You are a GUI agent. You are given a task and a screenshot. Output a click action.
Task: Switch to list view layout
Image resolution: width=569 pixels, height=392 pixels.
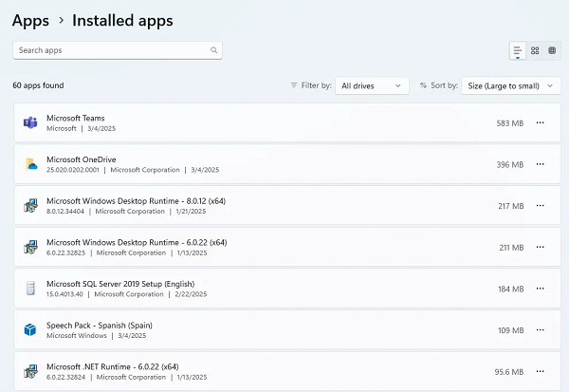tap(518, 50)
